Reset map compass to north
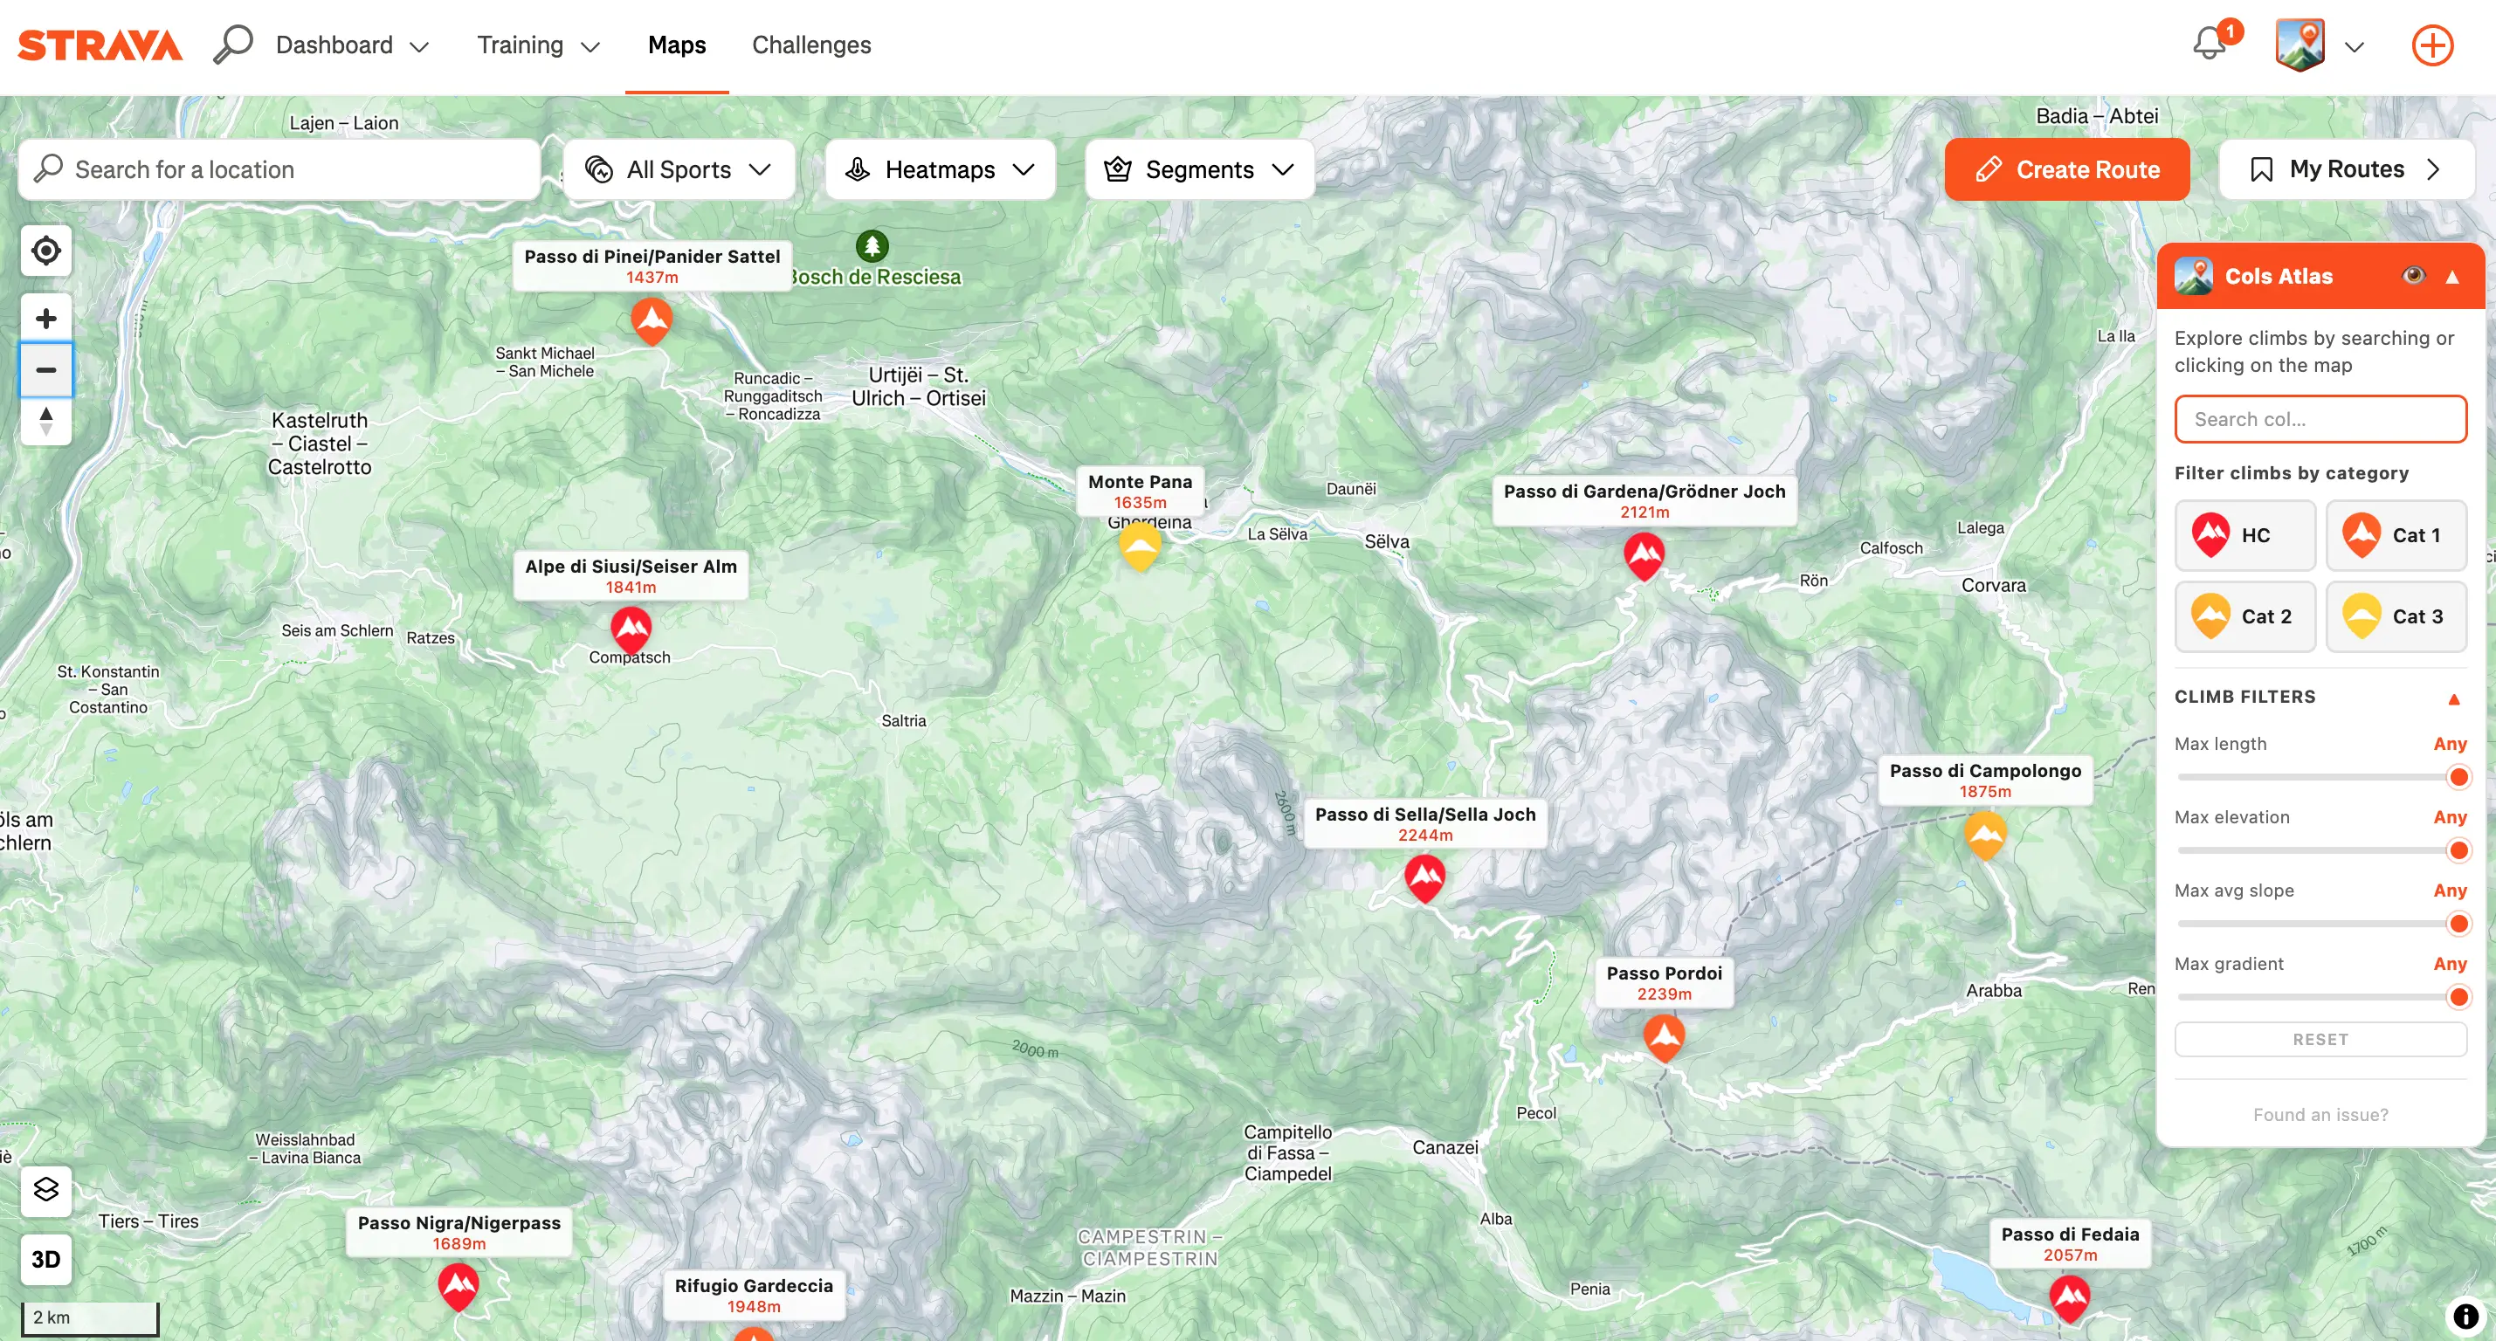 (45, 422)
